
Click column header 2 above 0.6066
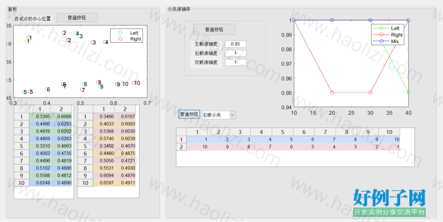point(61,109)
